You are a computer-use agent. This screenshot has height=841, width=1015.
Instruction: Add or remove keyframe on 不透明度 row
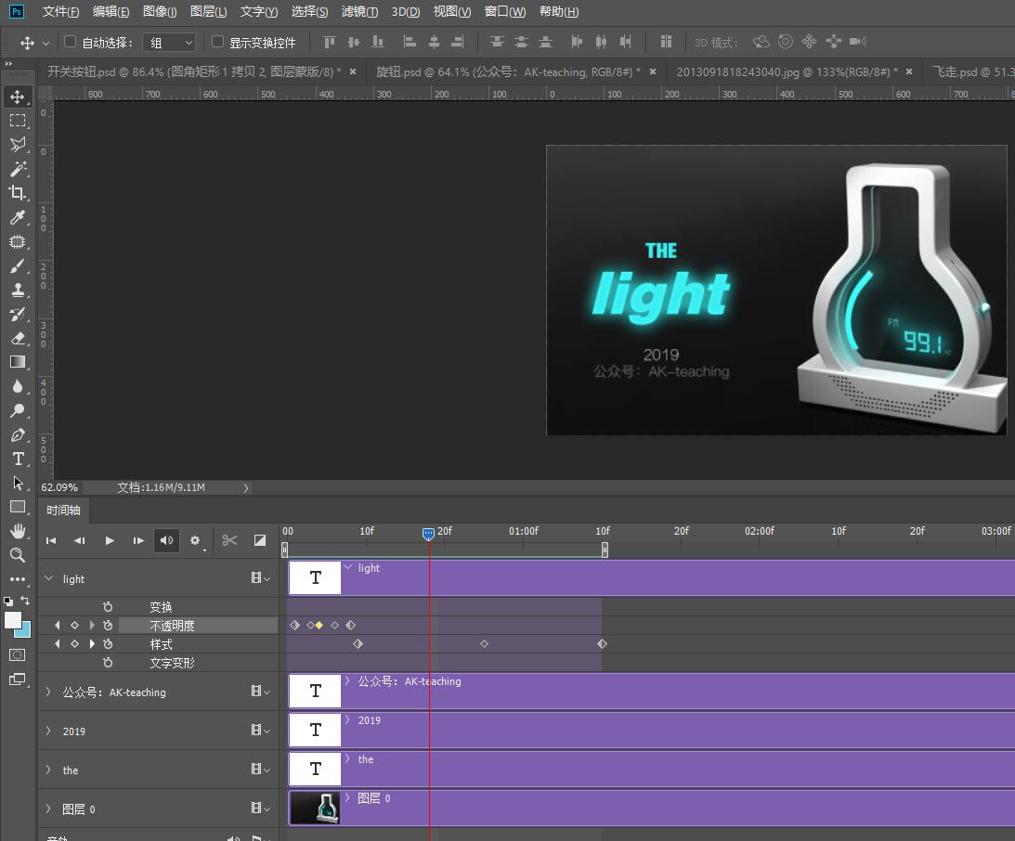[x=74, y=626]
